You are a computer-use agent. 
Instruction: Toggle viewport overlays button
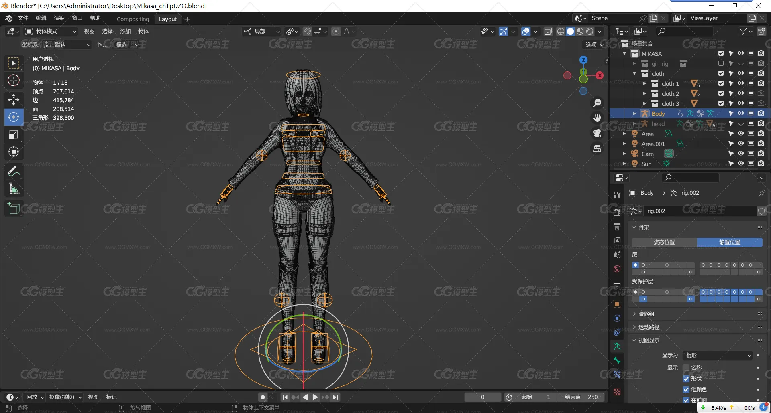tap(526, 32)
